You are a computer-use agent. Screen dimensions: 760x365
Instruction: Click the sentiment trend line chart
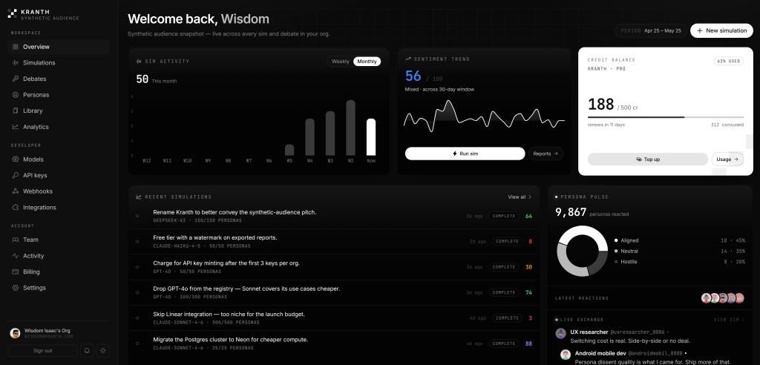click(x=484, y=116)
